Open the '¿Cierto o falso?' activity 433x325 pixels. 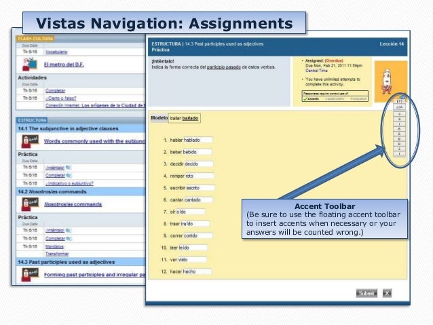(x=61, y=98)
